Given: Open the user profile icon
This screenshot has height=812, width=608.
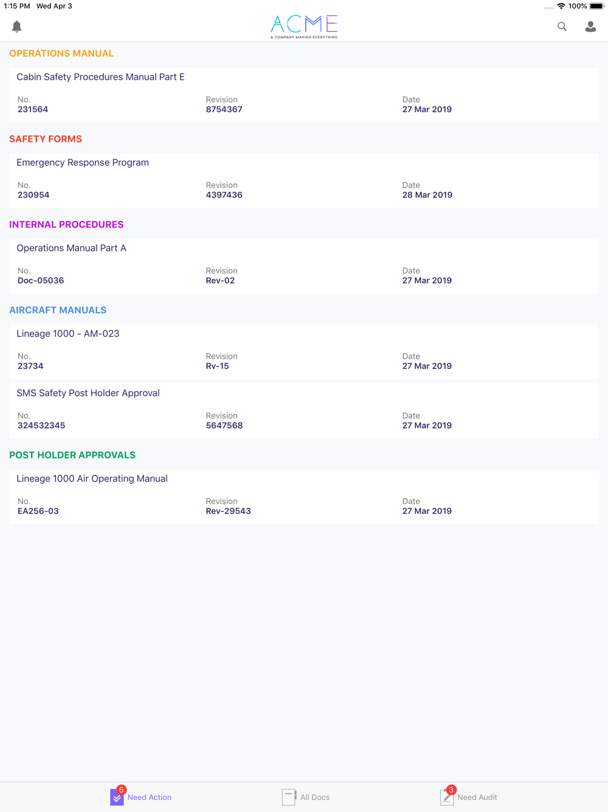Looking at the screenshot, I should click(590, 26).
